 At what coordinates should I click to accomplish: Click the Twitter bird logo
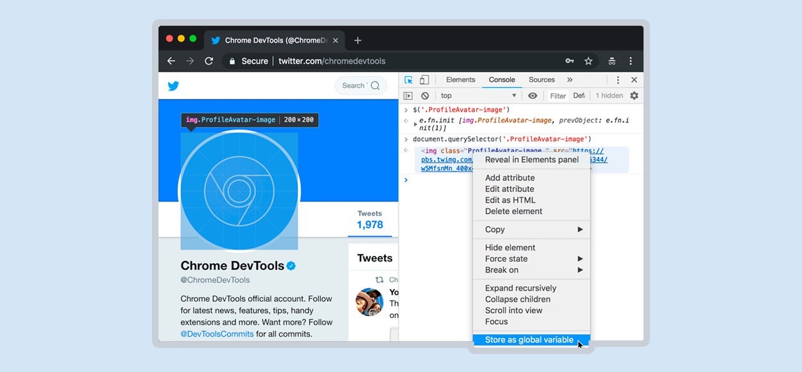173,86
